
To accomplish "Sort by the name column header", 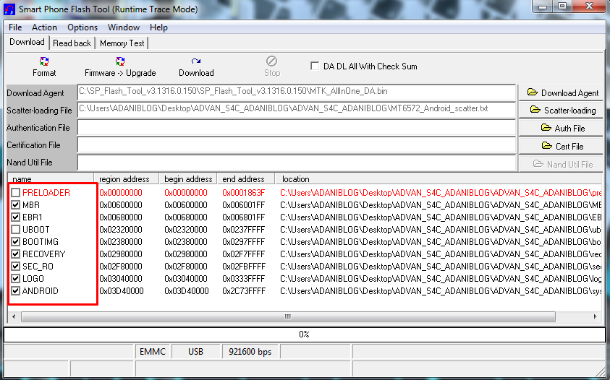I will [x=51, y=178].
